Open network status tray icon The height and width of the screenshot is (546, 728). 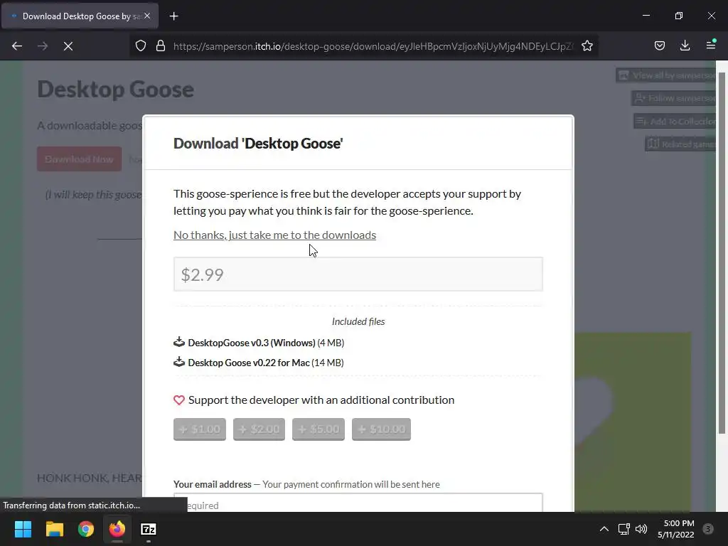point(623,529)
